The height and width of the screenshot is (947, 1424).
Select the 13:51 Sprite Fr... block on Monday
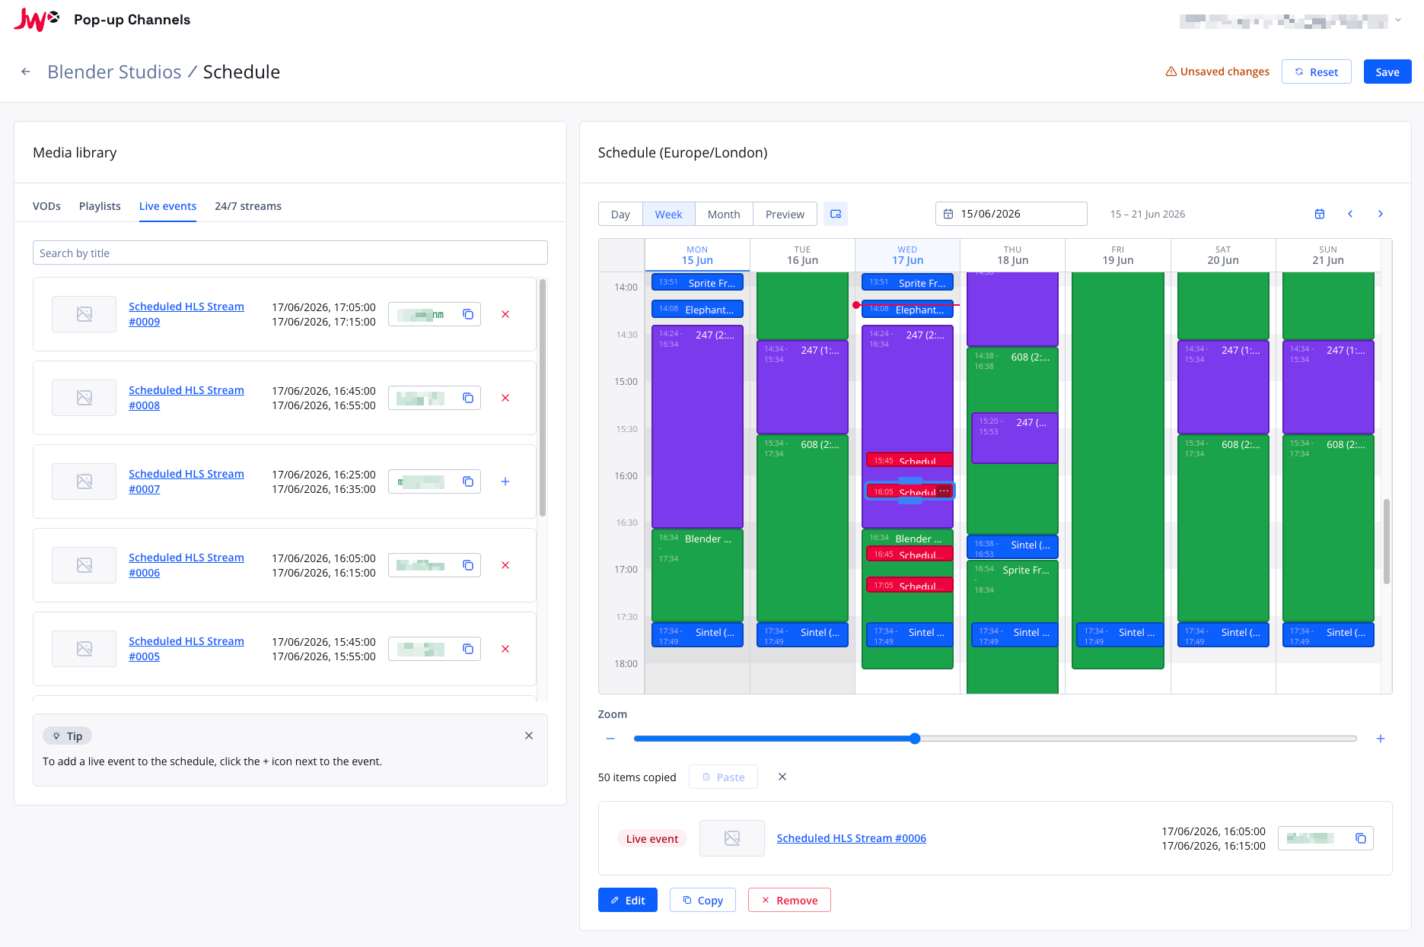click(x=697, y=282)
